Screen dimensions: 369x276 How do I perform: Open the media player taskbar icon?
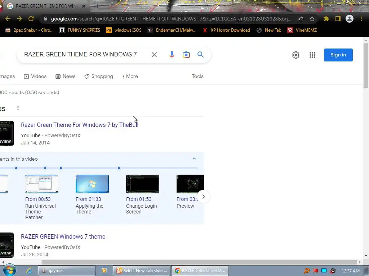[104, 271]
